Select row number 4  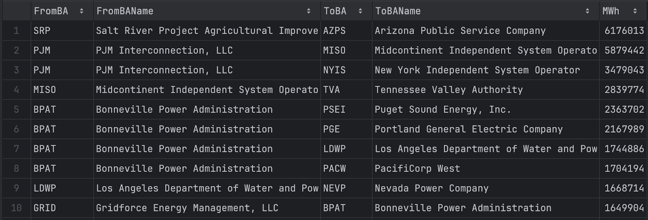coord(17,90)
